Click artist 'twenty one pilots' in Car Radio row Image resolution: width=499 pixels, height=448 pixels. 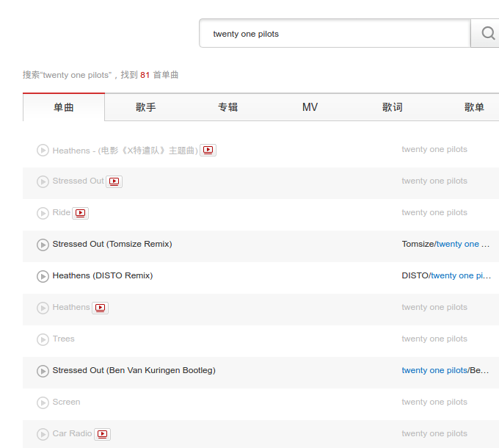pos(434,433)
